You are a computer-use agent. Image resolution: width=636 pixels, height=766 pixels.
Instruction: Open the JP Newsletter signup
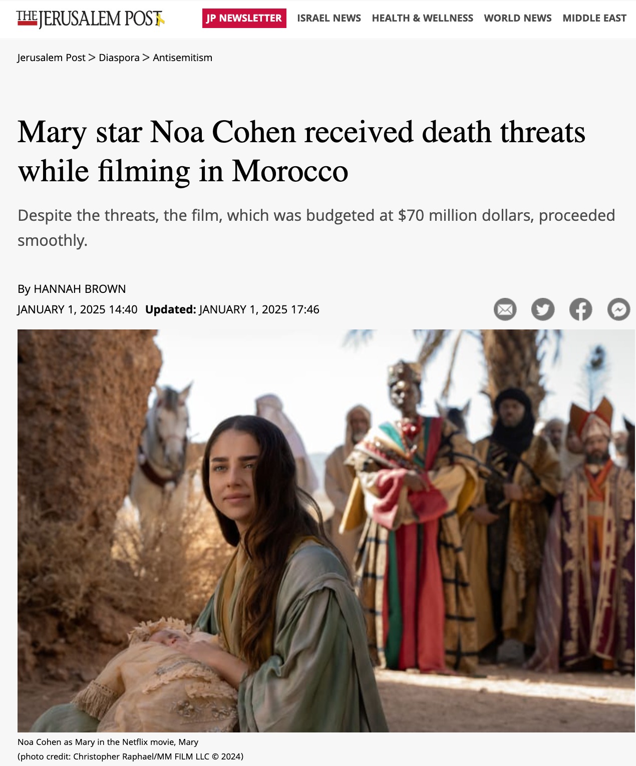coord(244,18)
